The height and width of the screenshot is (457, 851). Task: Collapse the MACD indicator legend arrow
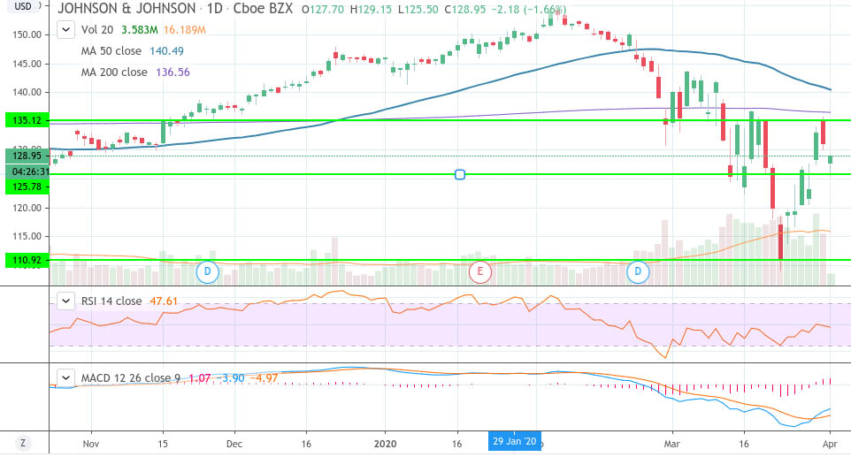[x=65, y=377]
